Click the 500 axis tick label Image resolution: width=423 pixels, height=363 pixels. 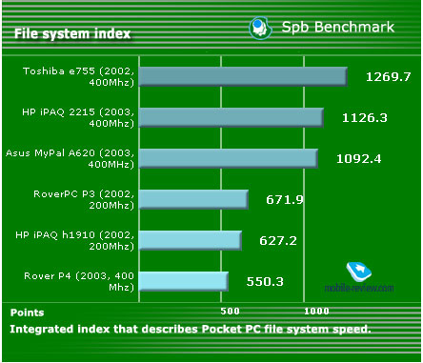(230, 312)
